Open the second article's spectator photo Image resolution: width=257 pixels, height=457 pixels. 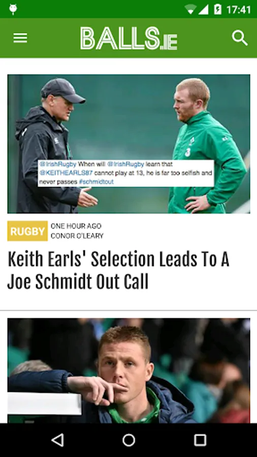[129, 371]
